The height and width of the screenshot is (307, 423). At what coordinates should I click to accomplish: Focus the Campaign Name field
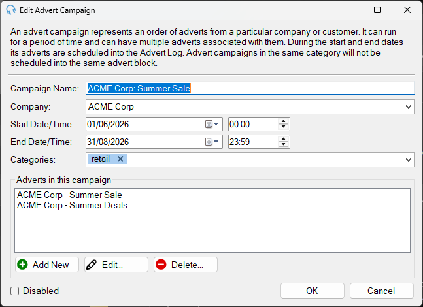pyautogui.click(x=250, y=88)
